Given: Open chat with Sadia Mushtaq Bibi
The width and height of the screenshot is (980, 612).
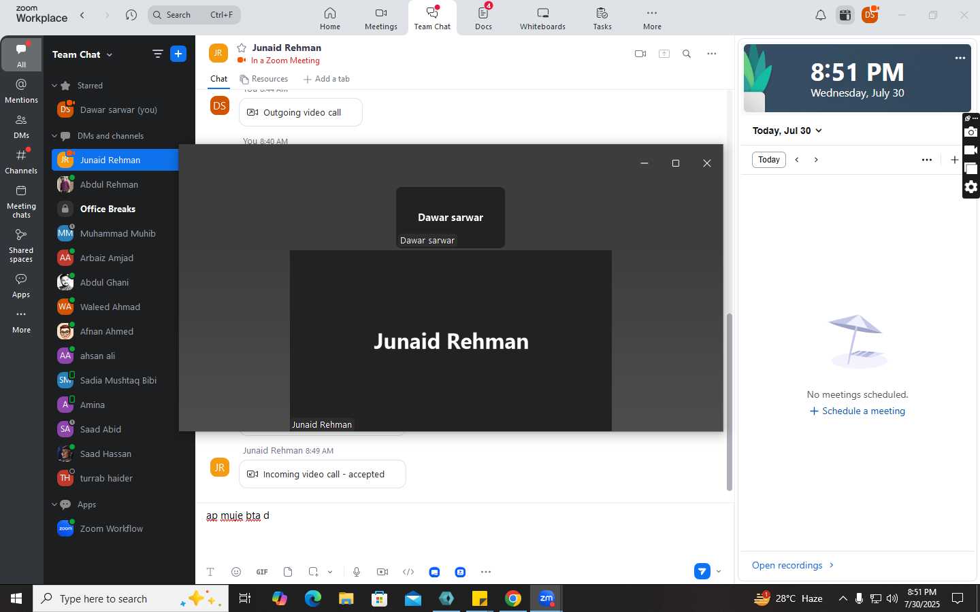Looking at the screenshot, I should pos(120,380).
